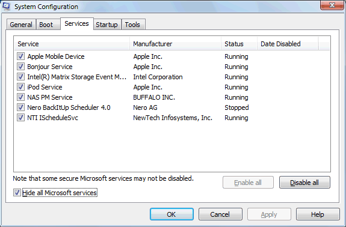Toggle the Intel(R) Matrix Storage Event checkbox

20,77
